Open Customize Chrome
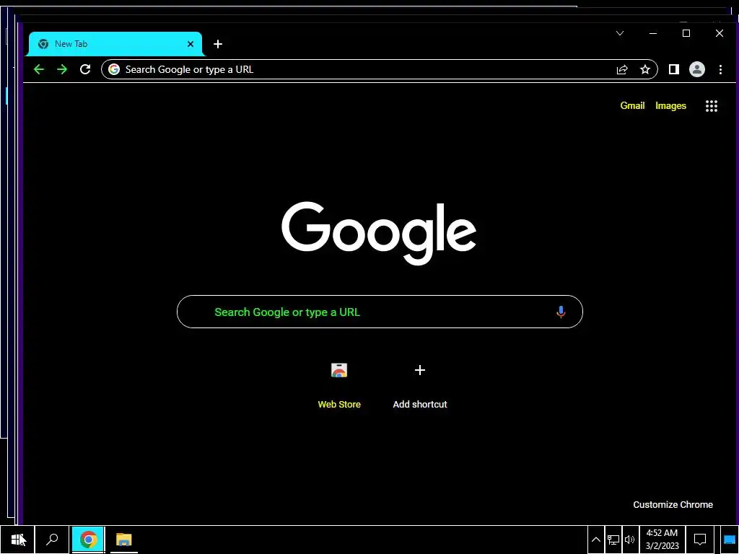Viewport: 739px width, 554px height. coord(673,504)
